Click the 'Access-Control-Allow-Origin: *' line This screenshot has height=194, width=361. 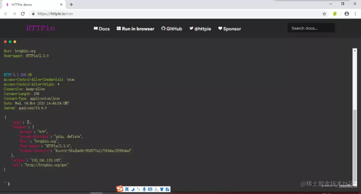tap(31, 84)
